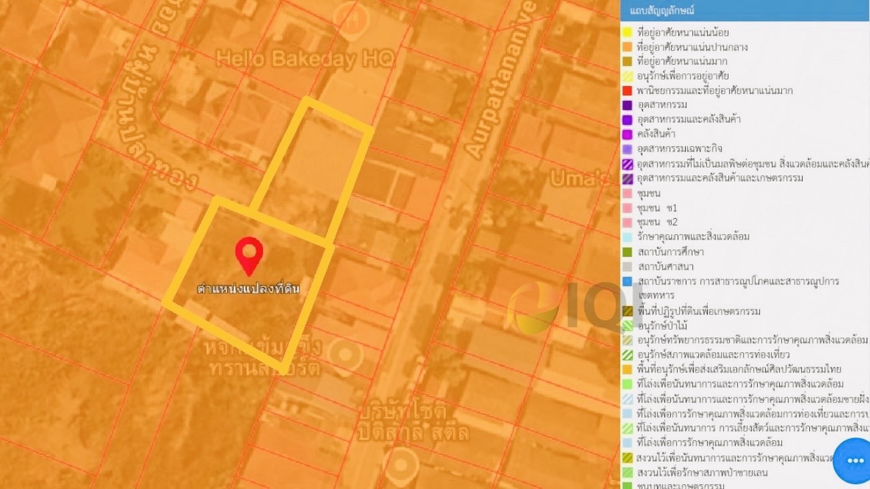Click the red location pin on the land plot
Viewport: 870px width, 489px height.
249,255
